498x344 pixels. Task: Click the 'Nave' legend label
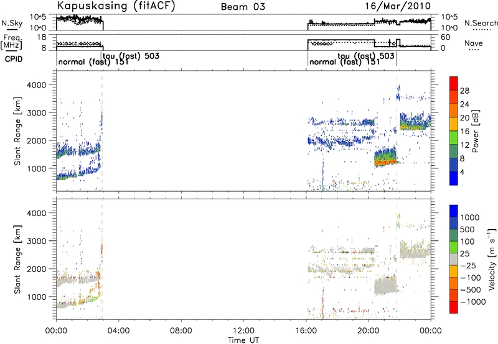(x=474, y=43)
